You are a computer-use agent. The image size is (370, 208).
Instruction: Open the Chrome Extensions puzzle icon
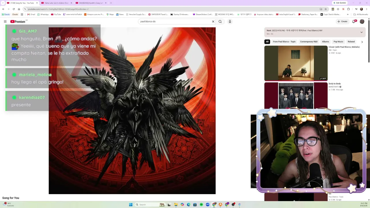(x=349, y=9)
